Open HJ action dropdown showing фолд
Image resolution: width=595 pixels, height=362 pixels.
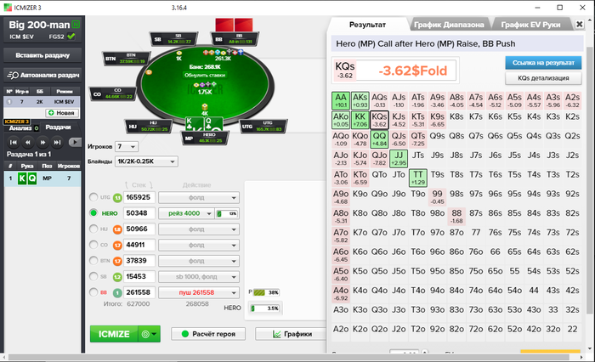[x=199, y=229]
